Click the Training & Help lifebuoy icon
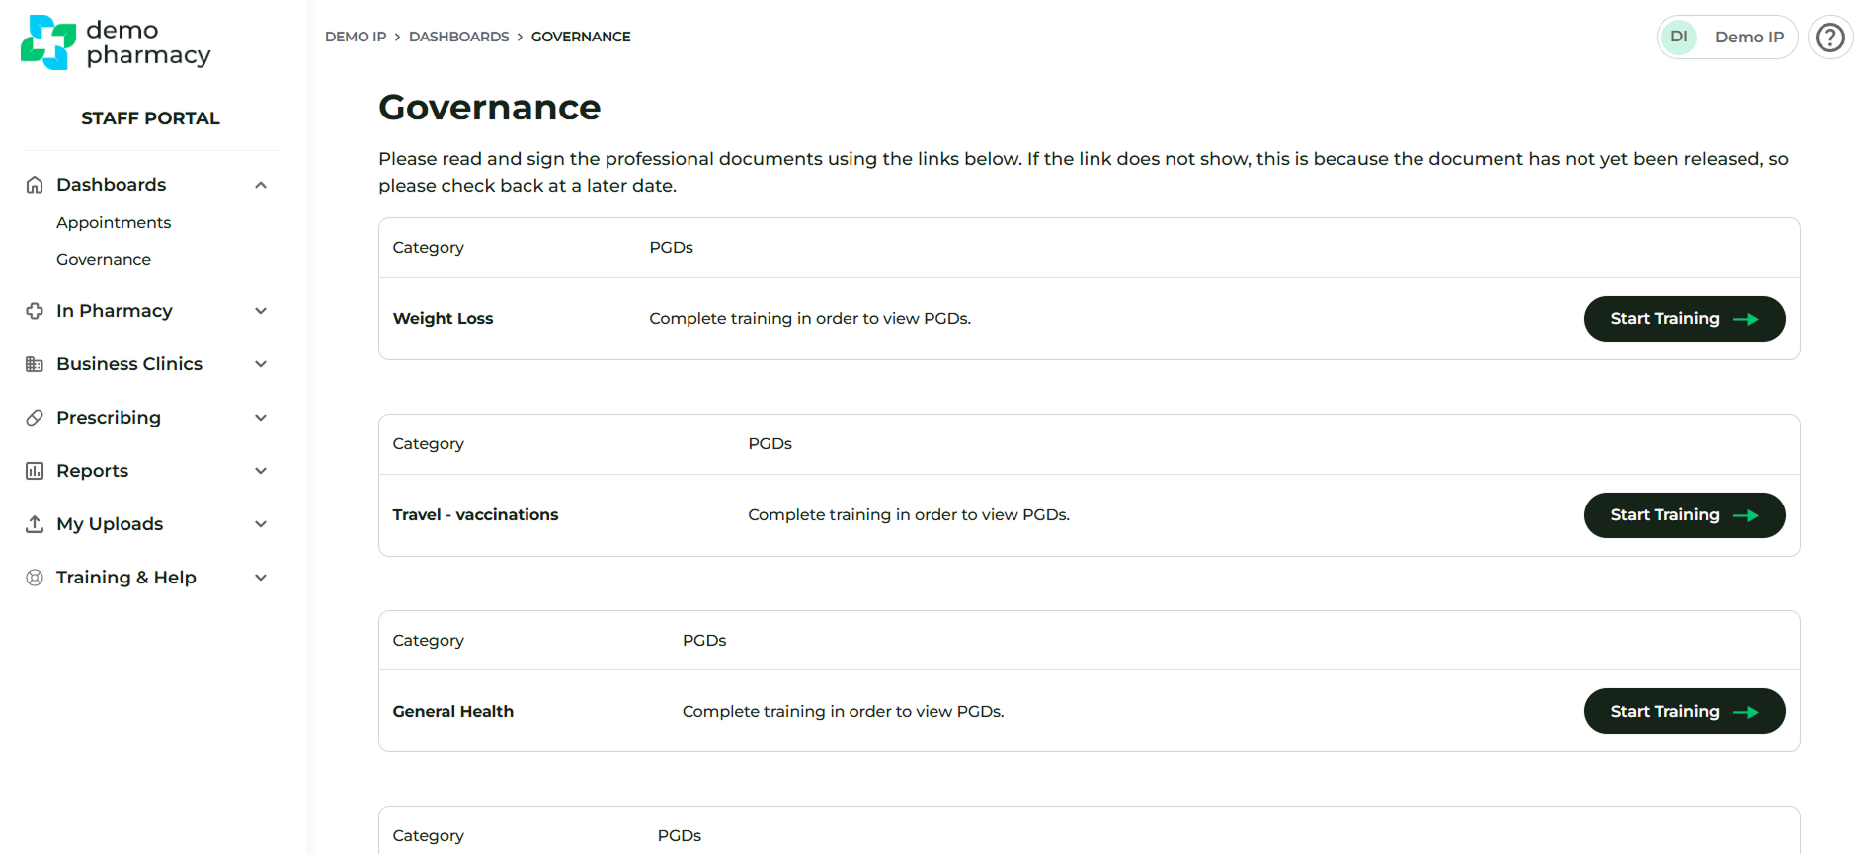Image resolution: width=1864 pixels, height=854 pixels. point(35,578)
